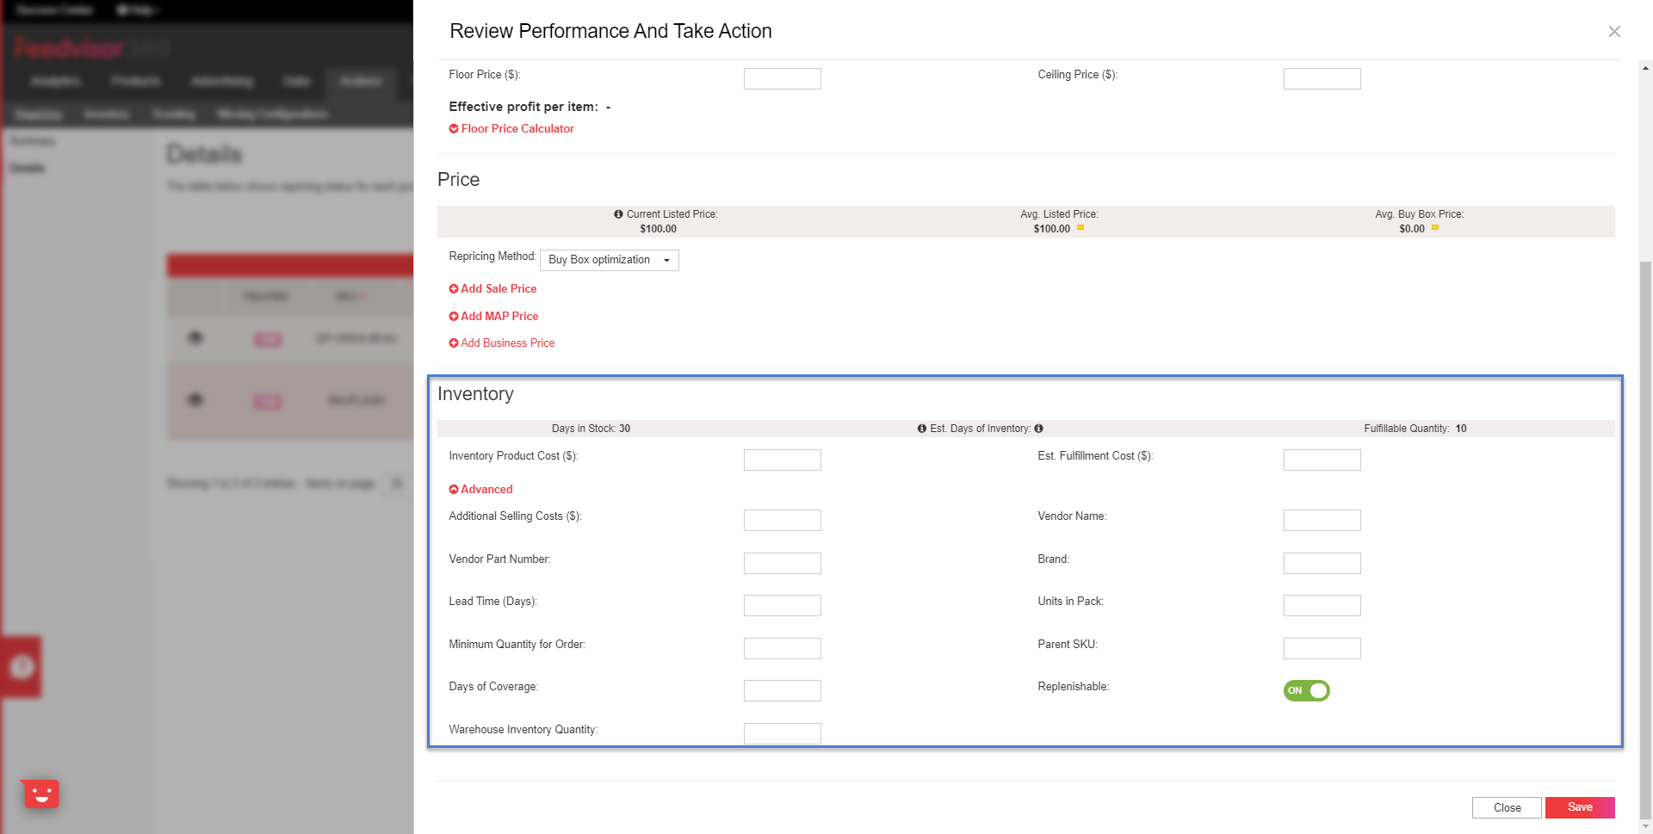Select Details in the left sidebar

pyautogui.click(x=28, y=168)
